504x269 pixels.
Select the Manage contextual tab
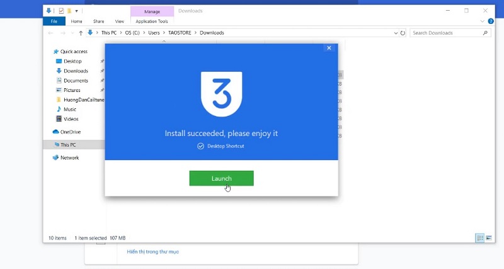click(152, 11)
